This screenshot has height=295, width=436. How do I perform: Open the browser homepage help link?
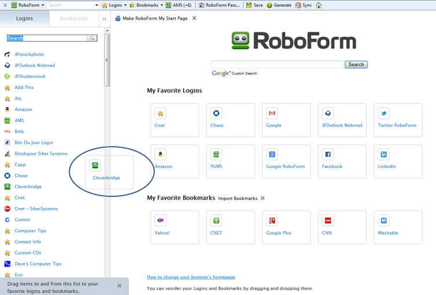191,277
